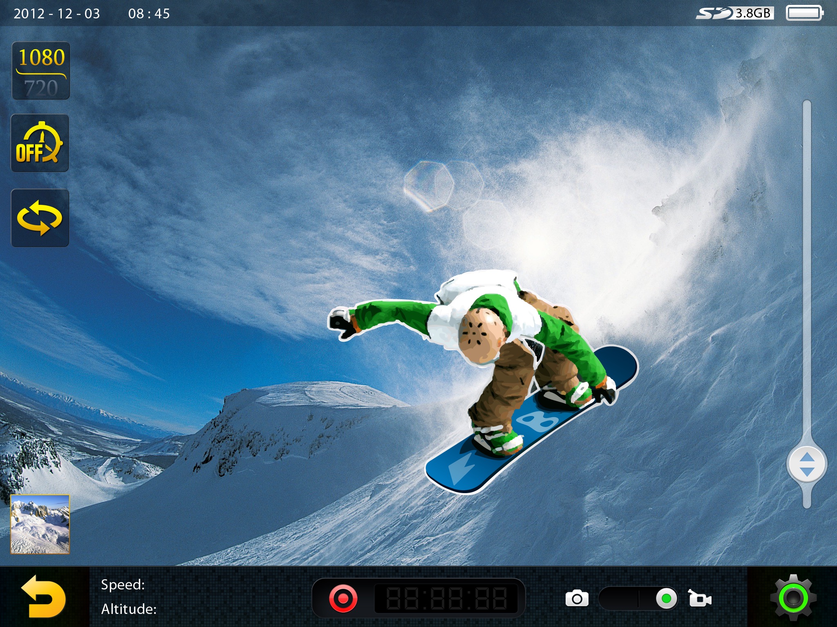
Task: Switch to 720 resolution
Action: (41, 88)
